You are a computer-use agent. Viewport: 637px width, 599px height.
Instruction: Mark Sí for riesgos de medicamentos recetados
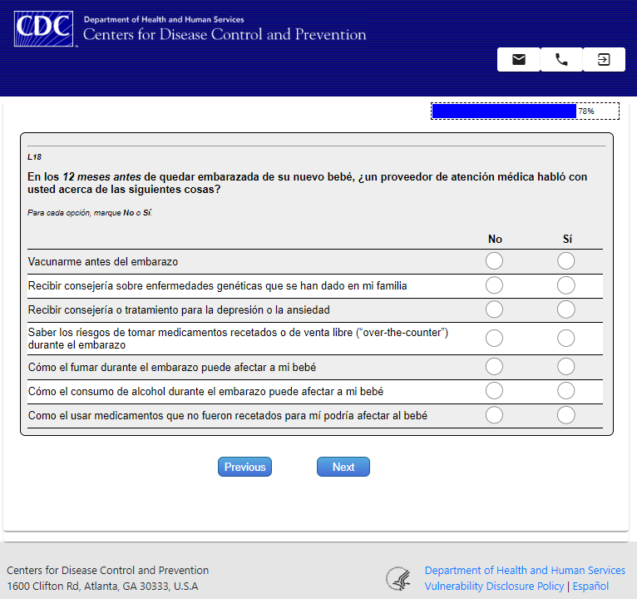coord(566,339)
